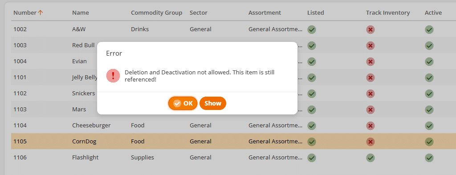
Task: Toggle Listed checkmark for A&W row
Action: click(312, 29)
